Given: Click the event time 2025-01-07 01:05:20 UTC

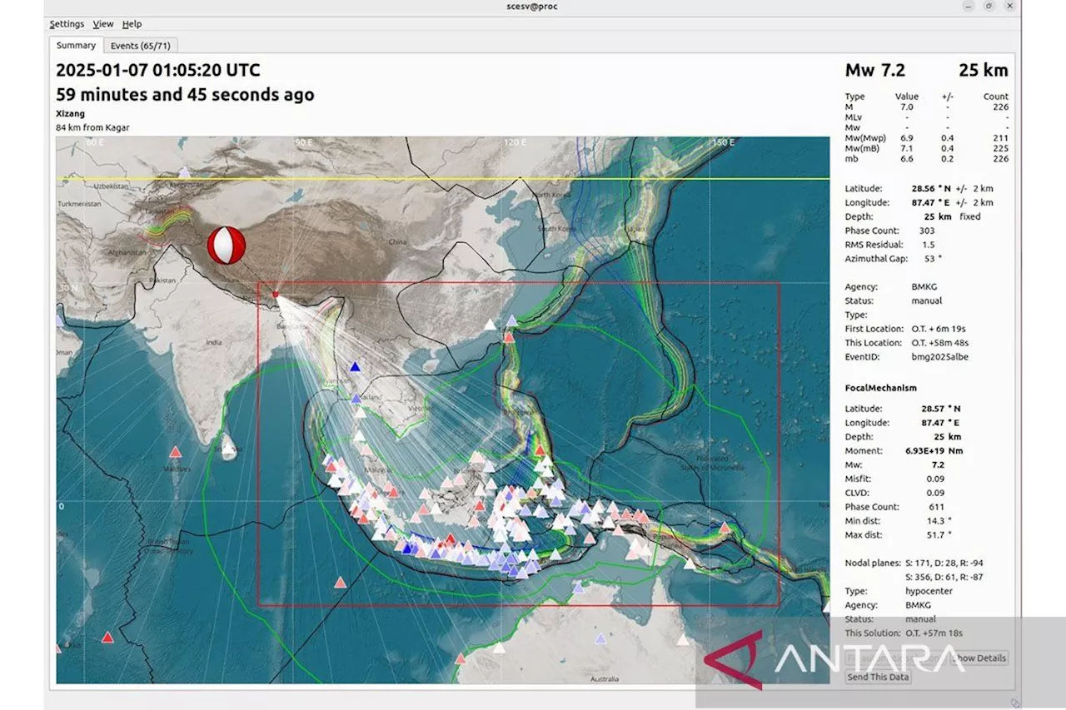Looking at the screenshot, I should pyautogui.click(x=158, y=71).
